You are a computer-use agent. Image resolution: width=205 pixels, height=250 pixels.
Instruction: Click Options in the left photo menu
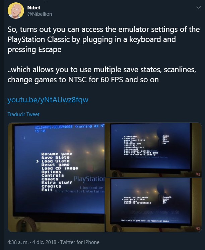[x=51, y=172]
